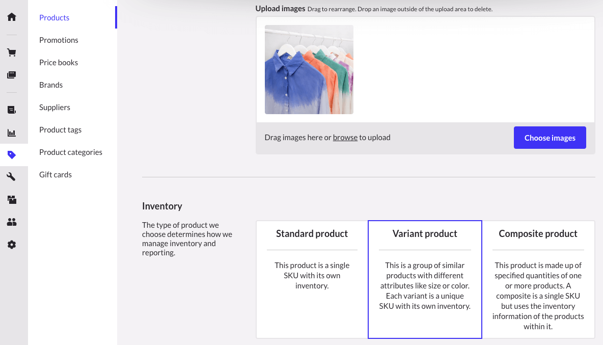Open the boxes Inventory icon
Screen dimensions: 603x345
[12, 200]
